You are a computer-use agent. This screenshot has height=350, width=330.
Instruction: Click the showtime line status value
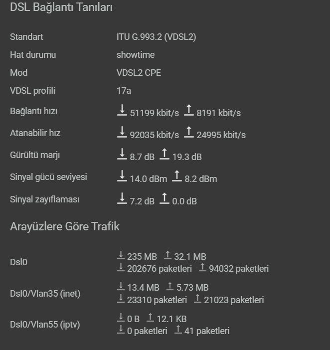coord(136,55)
